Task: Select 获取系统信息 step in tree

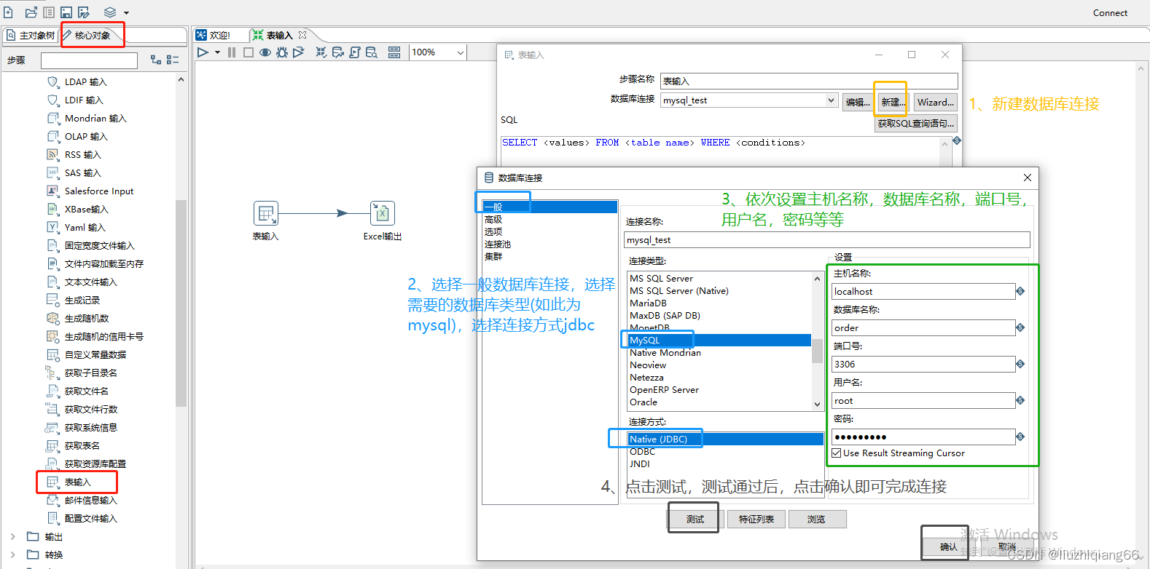Action: [x=91, y=428]
